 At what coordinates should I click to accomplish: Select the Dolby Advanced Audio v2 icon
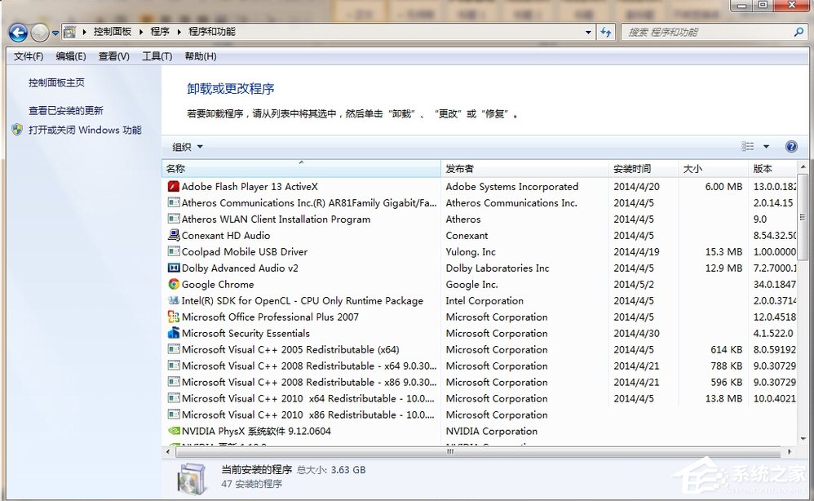pos(173,268)
